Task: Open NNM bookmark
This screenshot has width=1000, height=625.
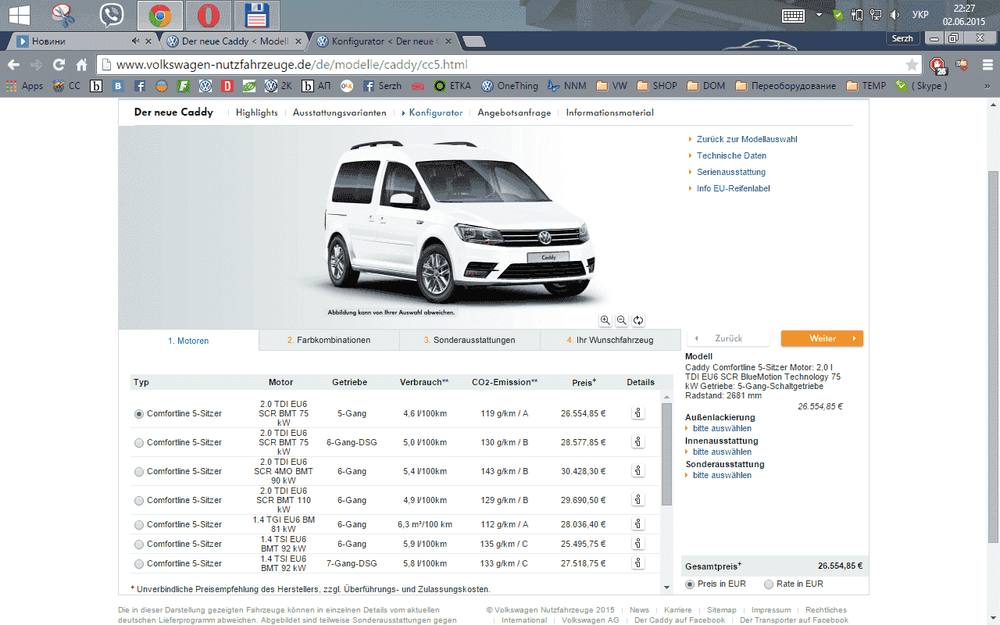Action: coord(566,86)
